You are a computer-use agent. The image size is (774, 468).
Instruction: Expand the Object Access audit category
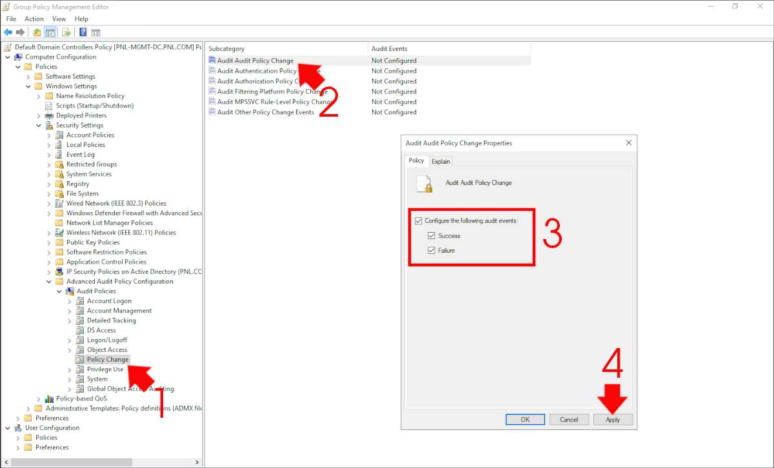click(x=70, y=349)
